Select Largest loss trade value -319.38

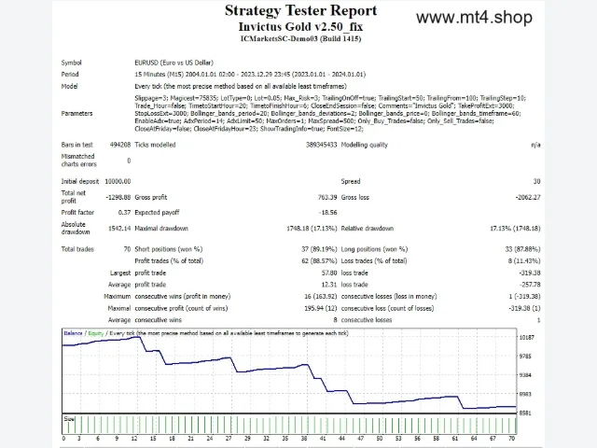point(530,273)
